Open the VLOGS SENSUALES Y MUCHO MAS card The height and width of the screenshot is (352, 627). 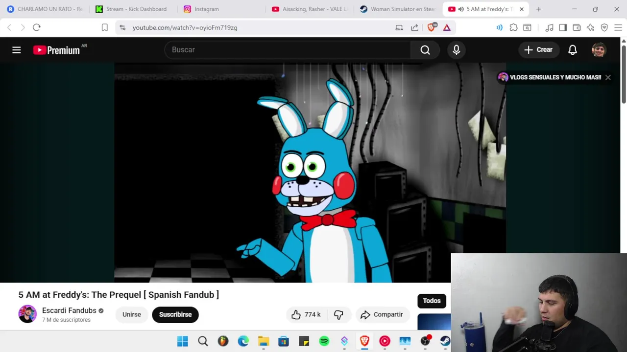click(x=550, y=77)
